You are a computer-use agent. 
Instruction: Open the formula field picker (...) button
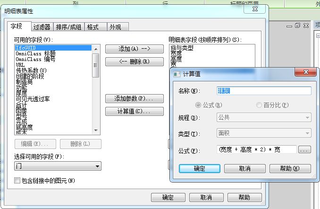point(304,150)
